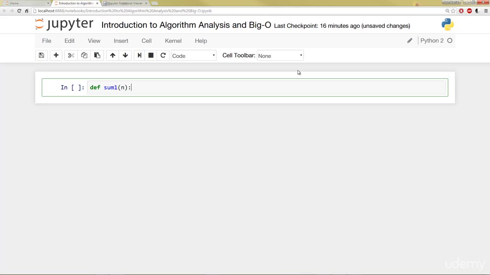Switch to the Jupyter Notebook Viewer browser tab
The width and height of the screenshot is (490, 275).
[x=125, y=3]
